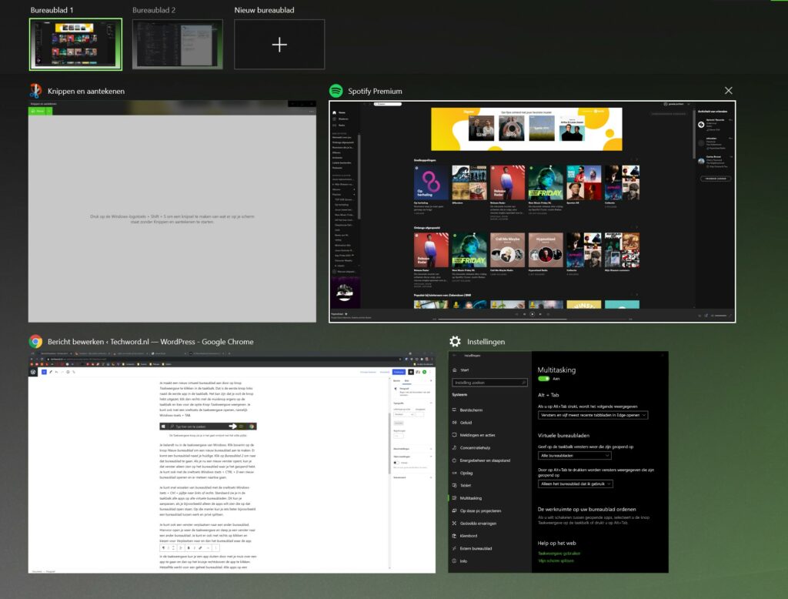Screen dimensions: 788x599
Task: Click the Instelling zoeken search field
Action: pyautogui.click(x=489, y=383)
